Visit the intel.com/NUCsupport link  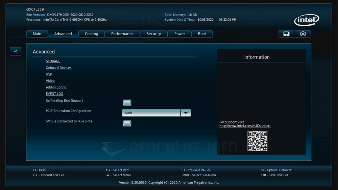[x=245, y=126]
